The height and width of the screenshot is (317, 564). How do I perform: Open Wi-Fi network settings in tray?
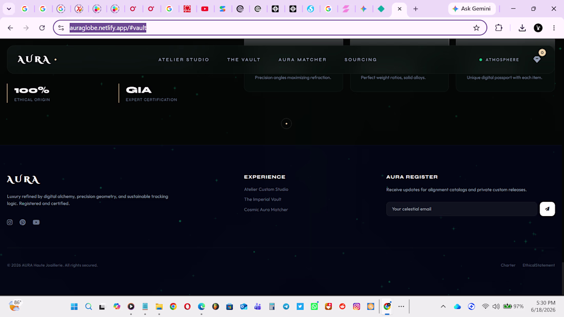coord(485,306)
